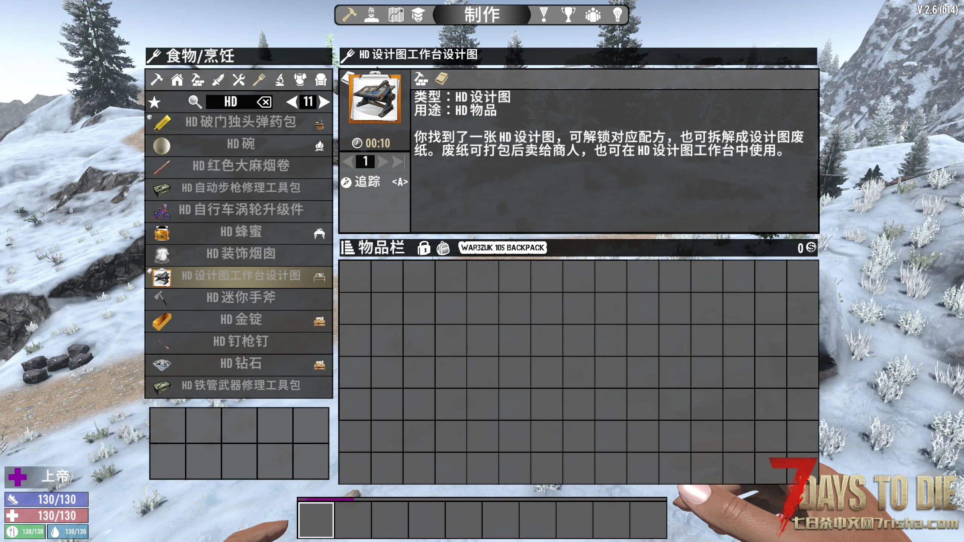This screenshot has width=964, height=542.
Task: Click the top-left backpack inventory slot
Action: pos(355,277)
